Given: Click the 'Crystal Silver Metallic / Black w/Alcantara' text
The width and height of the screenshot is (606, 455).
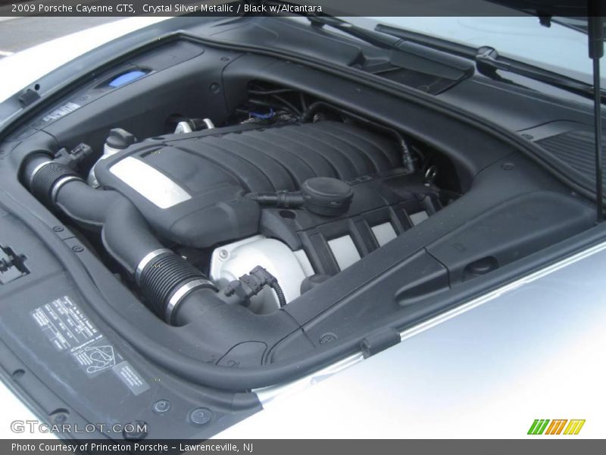Looking at the screenshot, I should point(232,8).
